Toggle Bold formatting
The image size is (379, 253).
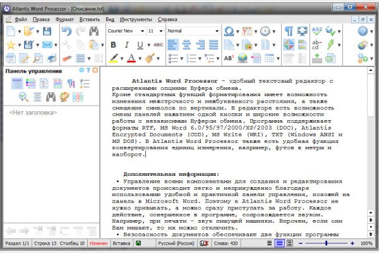tap(113, 45)
